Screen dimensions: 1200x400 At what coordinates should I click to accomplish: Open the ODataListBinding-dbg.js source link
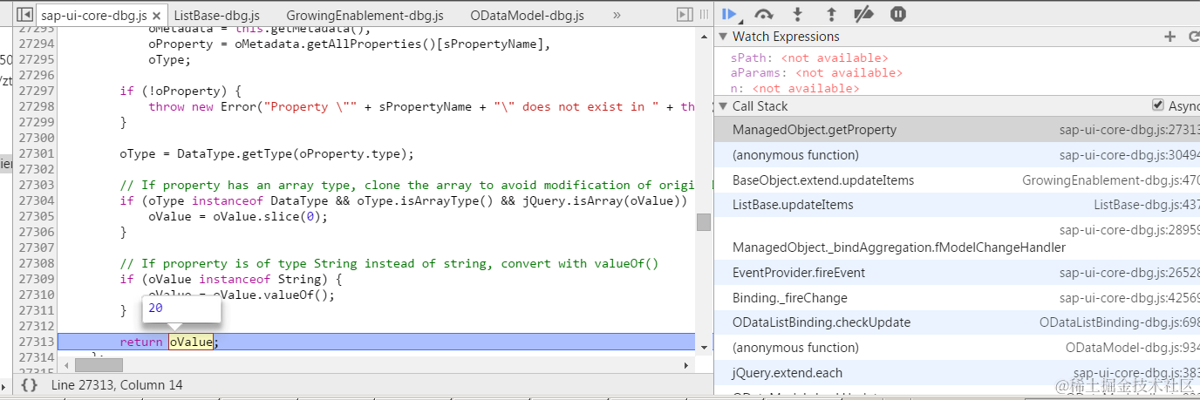pos(1120,322)
